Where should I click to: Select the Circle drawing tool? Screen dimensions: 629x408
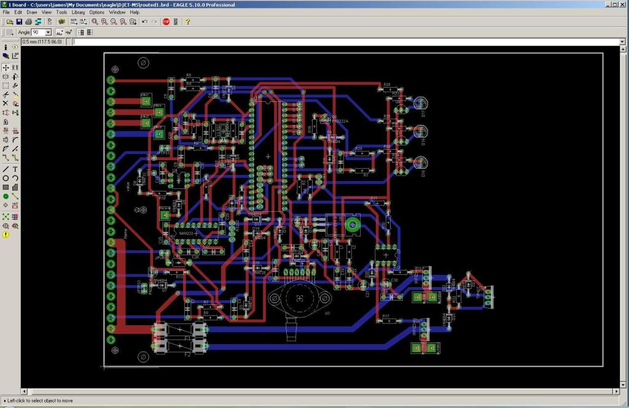pos(6,178)
